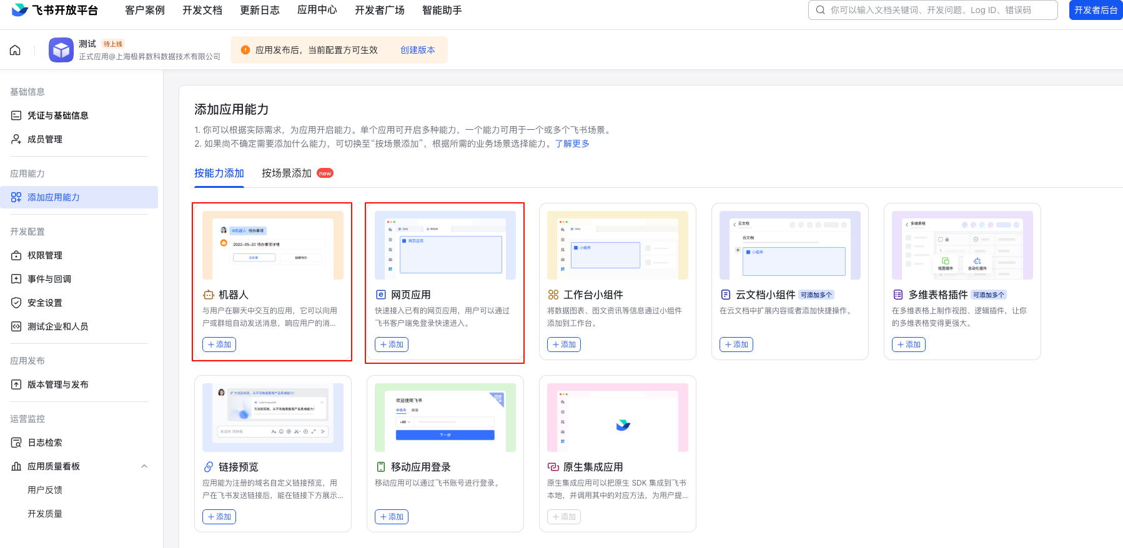Click the 安全设置 shield icon
Viewport: 1123px width, 548px height.
click(x=16, y=303)
